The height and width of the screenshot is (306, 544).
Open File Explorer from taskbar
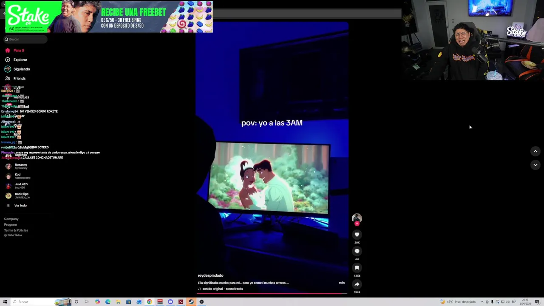[x=118, y=302]
